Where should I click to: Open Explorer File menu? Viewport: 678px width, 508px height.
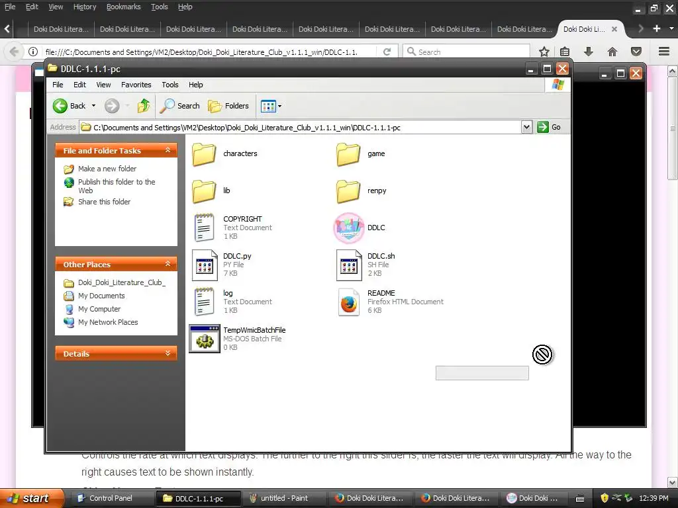(x=58, y=85)
